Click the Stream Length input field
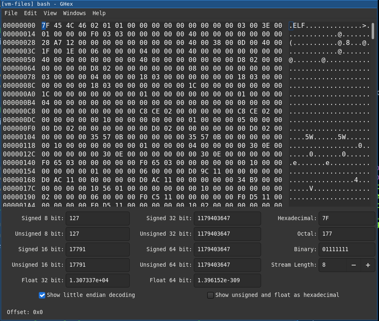 coord(332,265)
